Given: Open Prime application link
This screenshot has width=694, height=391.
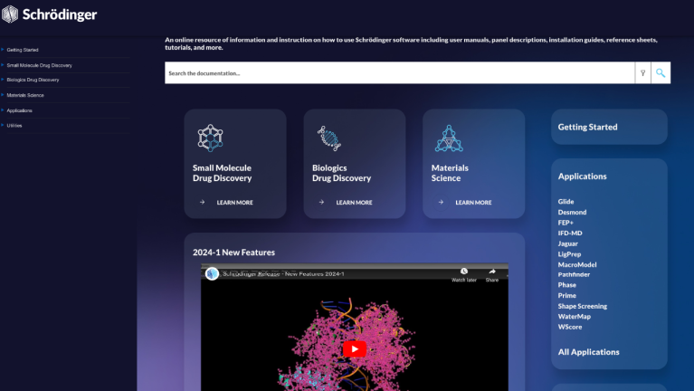Looking at the screenshot, I should 566,295.
